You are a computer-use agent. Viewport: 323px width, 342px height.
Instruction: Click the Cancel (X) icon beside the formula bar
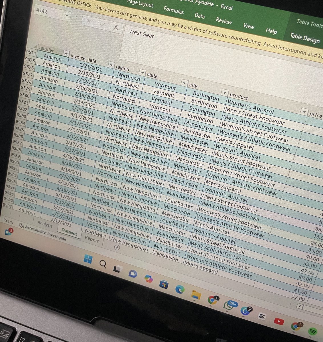89,21
